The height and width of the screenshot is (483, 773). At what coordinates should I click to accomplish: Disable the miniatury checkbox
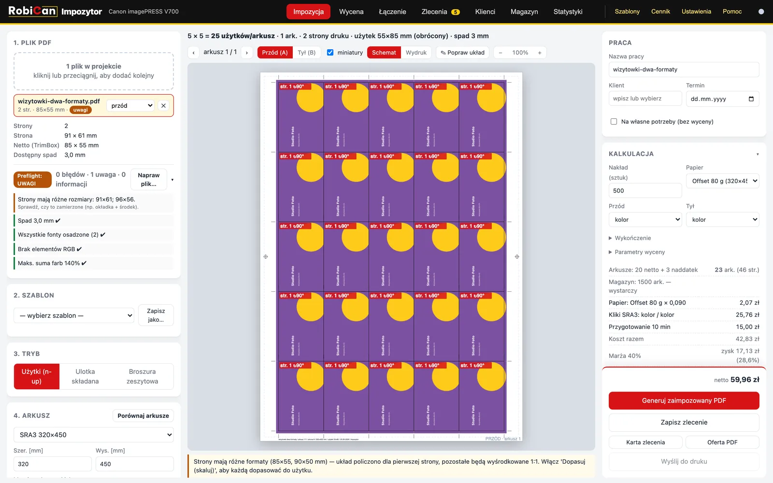click(x=330, y=53)
